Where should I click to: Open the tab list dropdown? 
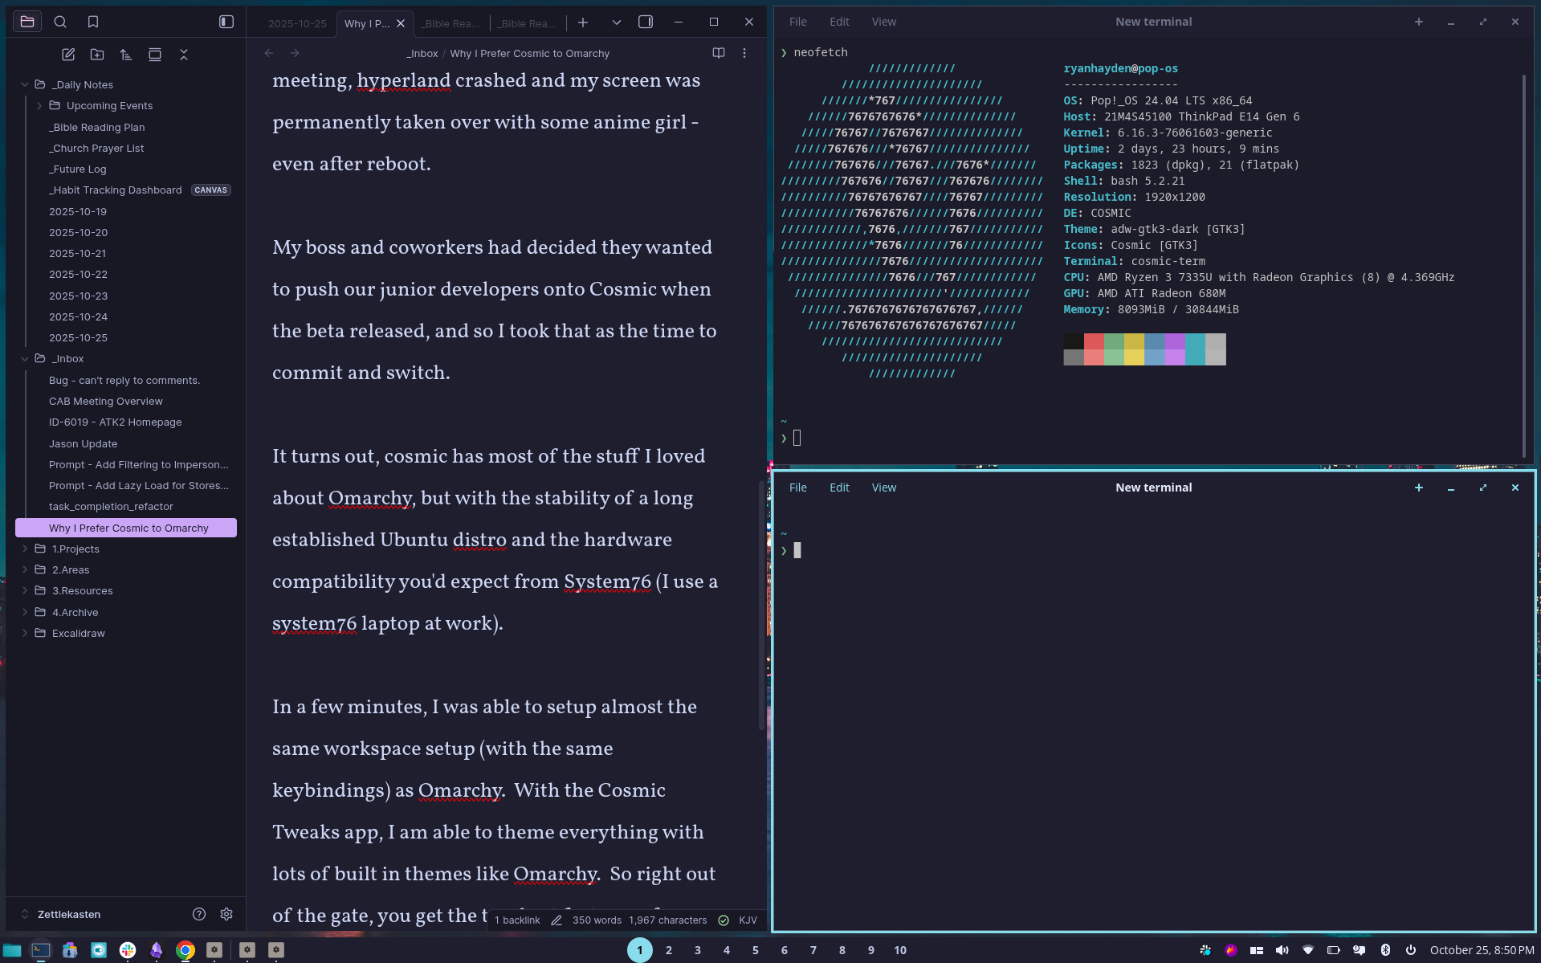[x=617, y=22]
